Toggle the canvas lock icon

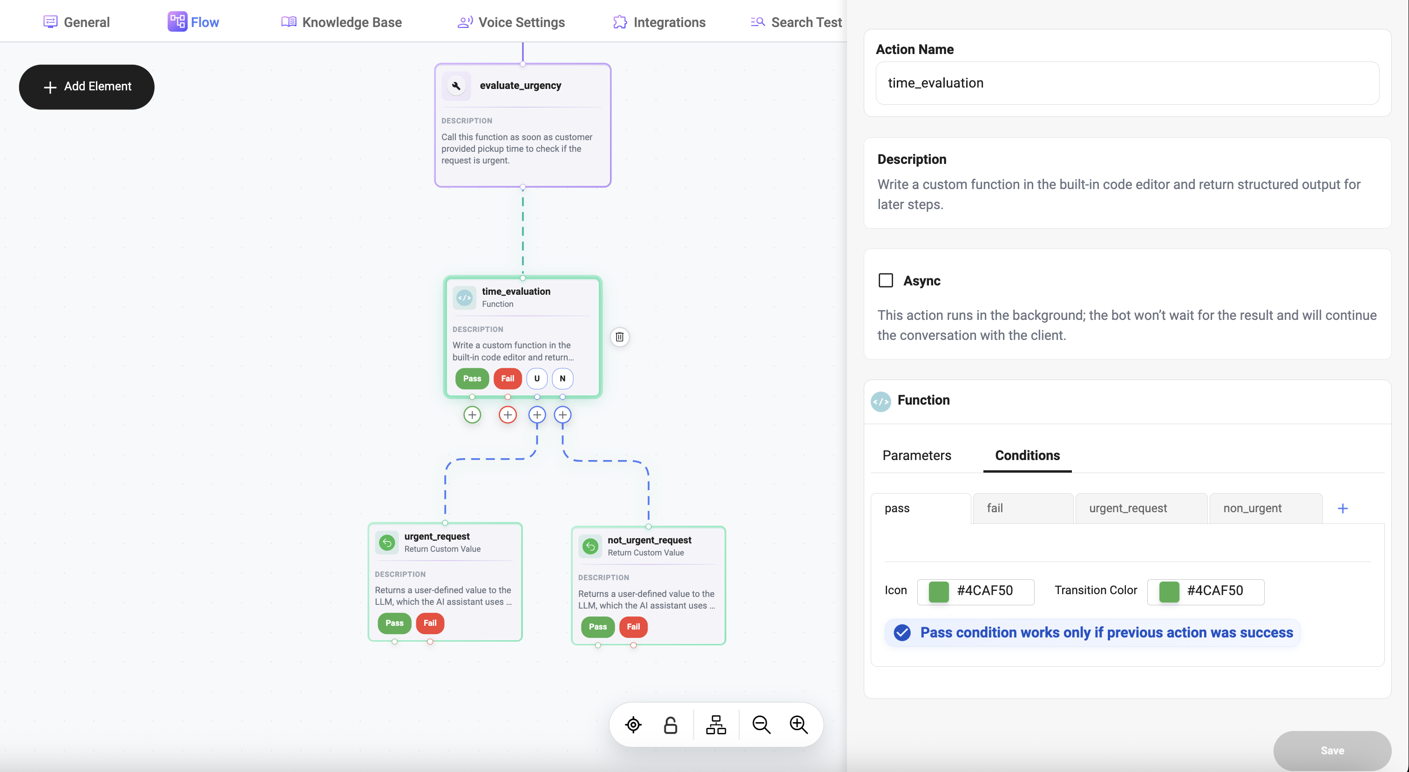(670, 725)
